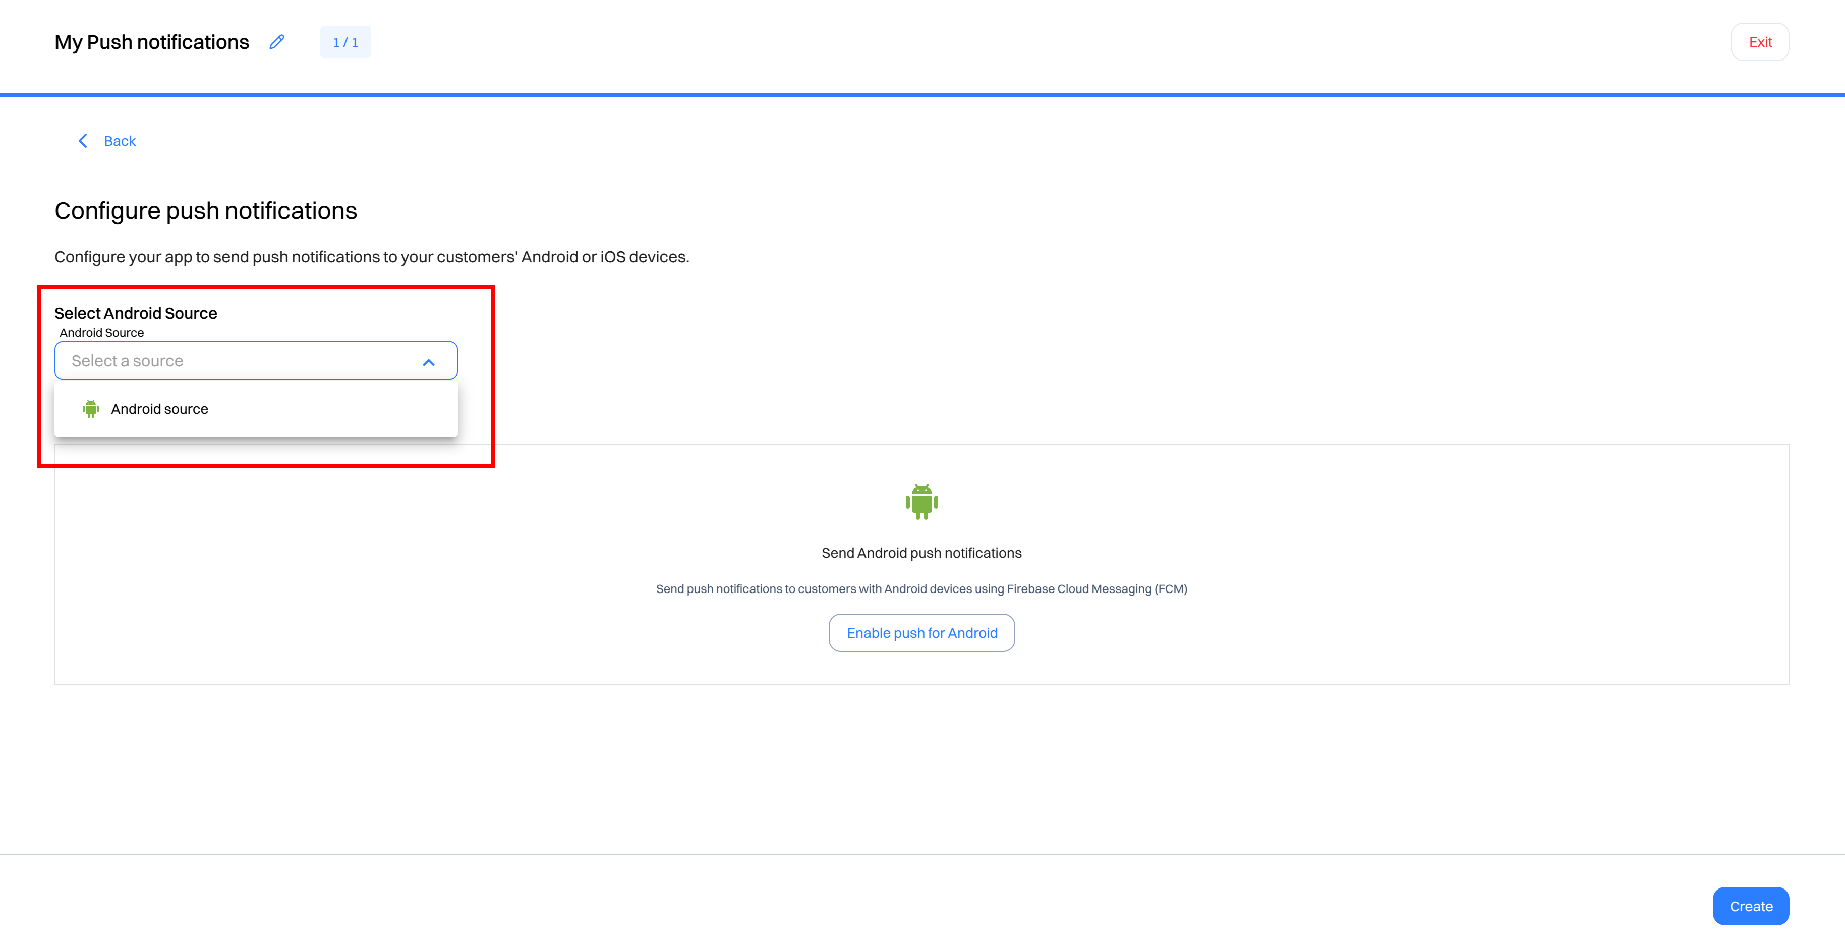Image resolution: width=1845 pixels, height=948 pixels.
Task: Click the pencil edit name icon
Action: pos(276,42)
